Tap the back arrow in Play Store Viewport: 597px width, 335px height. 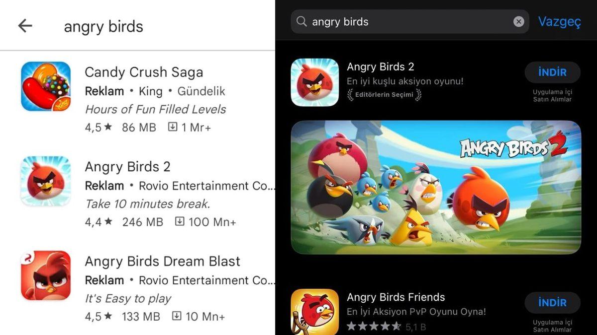[x=25, y=26]
